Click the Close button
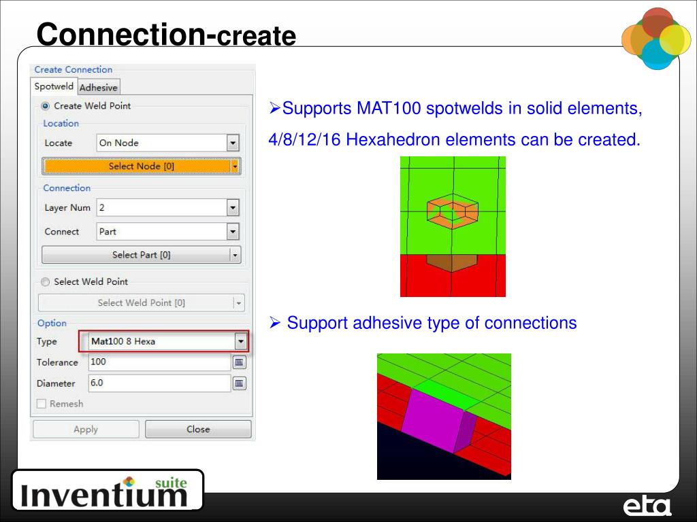Image resolution: width=697 pixels, height=522 pixels. tap(198, 430)
